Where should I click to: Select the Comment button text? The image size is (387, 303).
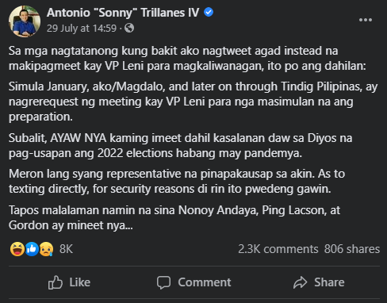205,282
